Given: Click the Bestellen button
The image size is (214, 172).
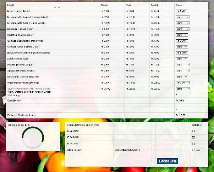Looking at the screenshot, I should pos(167,161).
